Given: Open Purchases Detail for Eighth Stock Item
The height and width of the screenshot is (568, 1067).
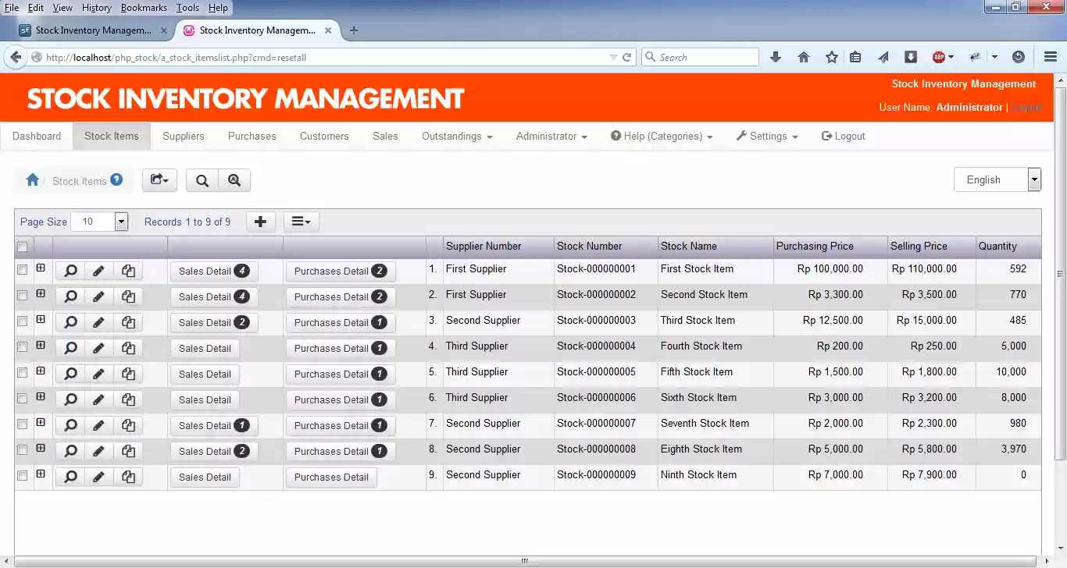Looking at the screenshot, I should 341,452.
